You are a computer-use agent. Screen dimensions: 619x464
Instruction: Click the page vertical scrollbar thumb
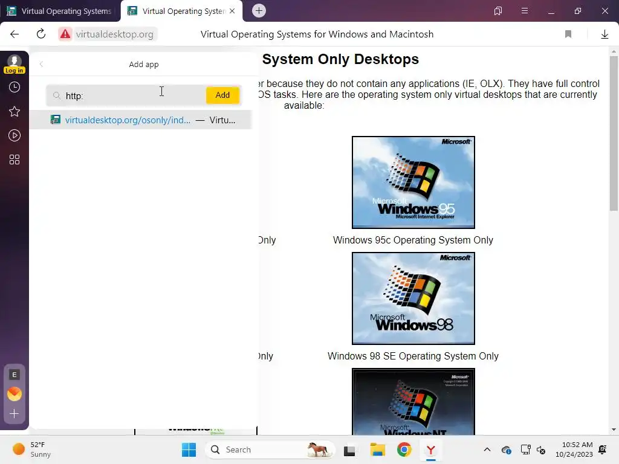click(x=614, y=134)
